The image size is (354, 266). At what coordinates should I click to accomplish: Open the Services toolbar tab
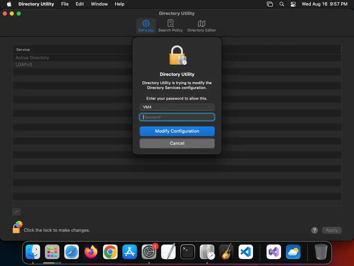tap(146, 26)
